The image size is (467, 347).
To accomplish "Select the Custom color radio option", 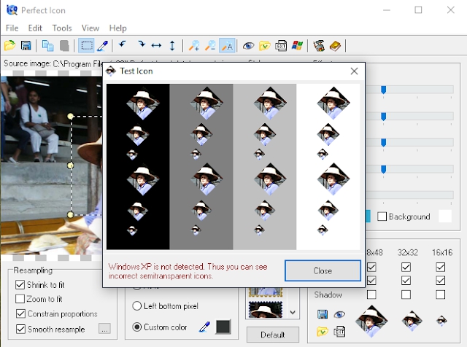I will point(136,327).
